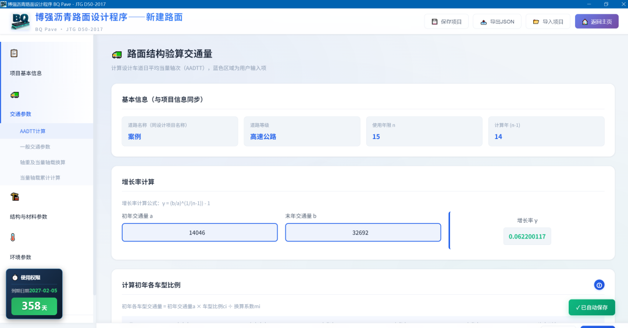Screen dimensions: 628x328
Task: Restore the window using the title bar button
Action: click(x=606, y=4)
